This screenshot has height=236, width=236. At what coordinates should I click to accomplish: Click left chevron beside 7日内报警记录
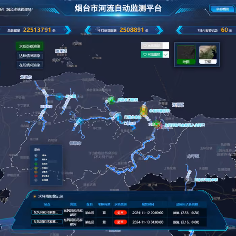179,30
